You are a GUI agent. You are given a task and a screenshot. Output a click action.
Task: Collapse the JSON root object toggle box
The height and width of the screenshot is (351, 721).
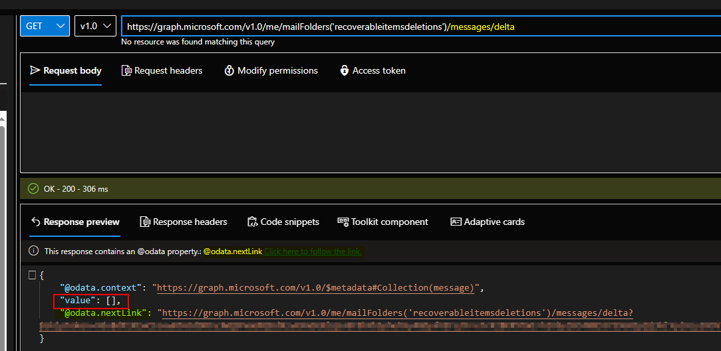click(32, 275)
